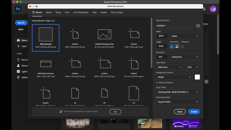Viewport: 231px width, 130px height.
Task: Click the Resolution input field
Action: pyautogui.click(x=162, y=57)
